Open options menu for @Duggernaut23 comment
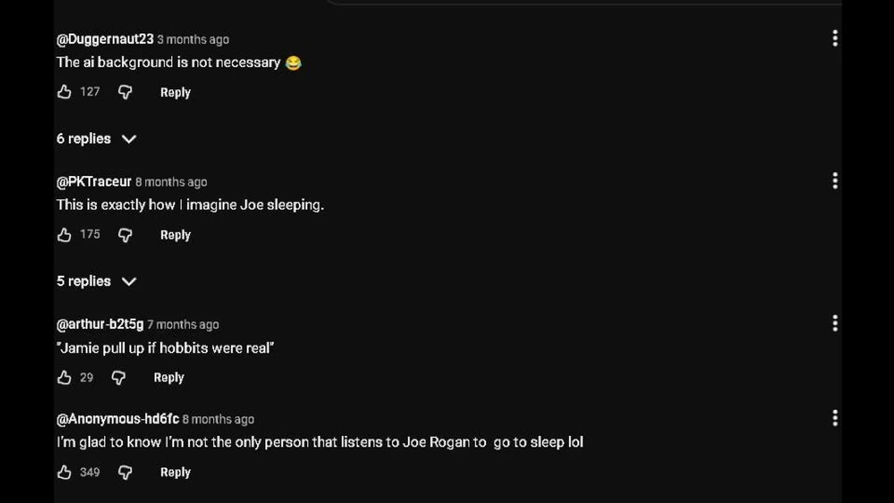This screenshot has width=894, height=503. [835, 38]
